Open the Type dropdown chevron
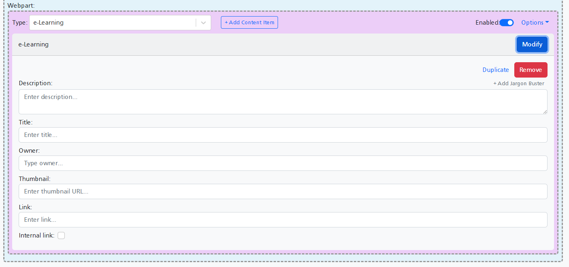This screenshot has height=267, width=569. point(203,23)
